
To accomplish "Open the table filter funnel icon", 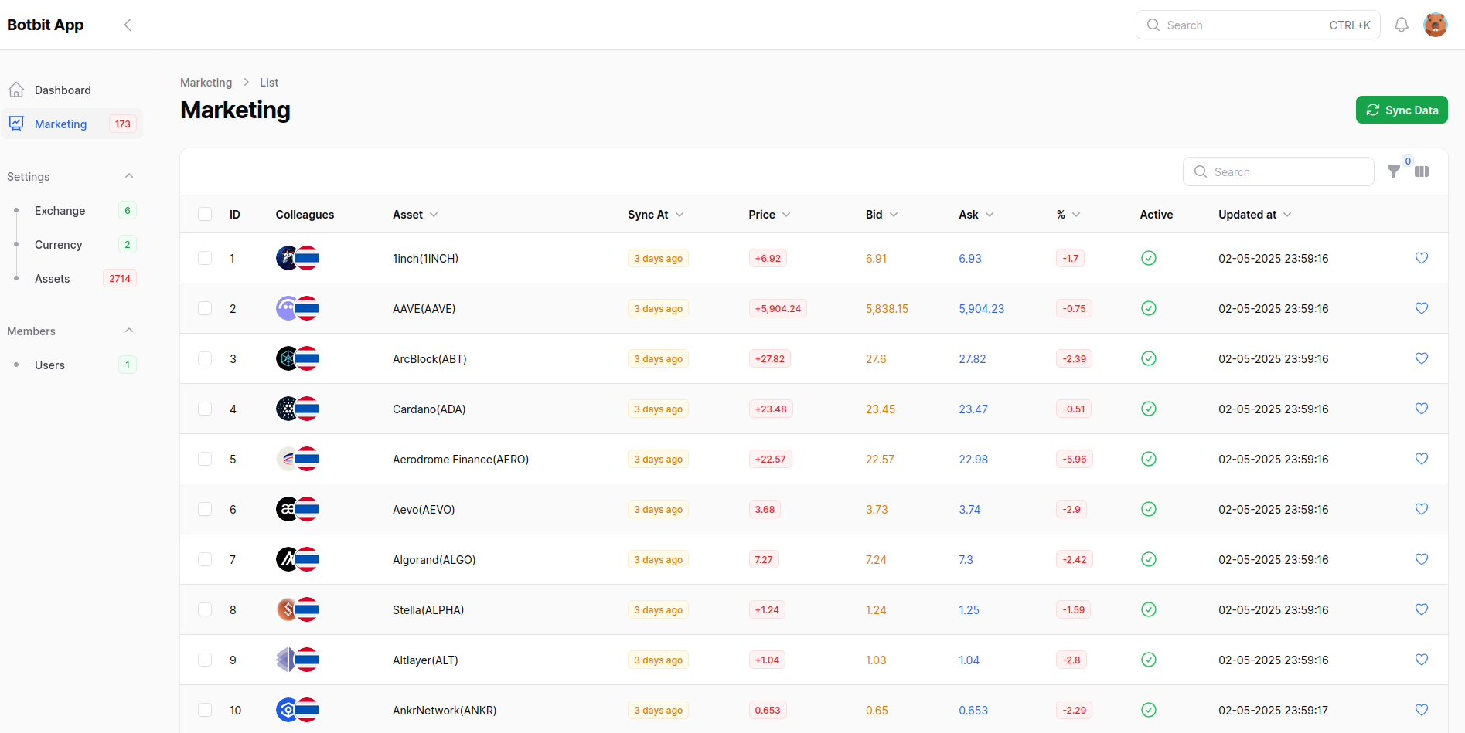I will pyautogui.click(x=1394, y=171).
